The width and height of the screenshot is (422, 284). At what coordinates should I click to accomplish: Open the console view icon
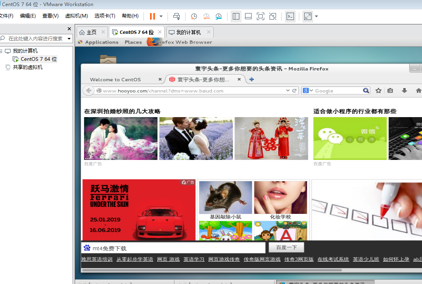tap(290, 16)
